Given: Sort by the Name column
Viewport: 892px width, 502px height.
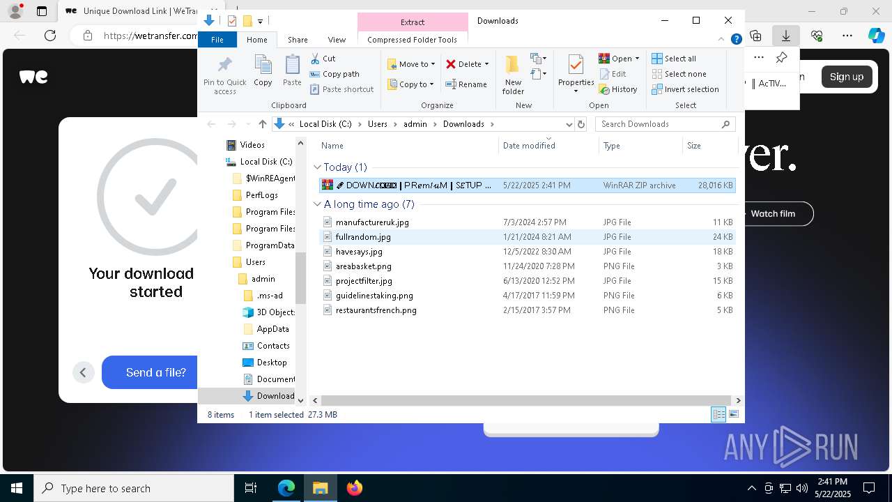Looking at the screenshot, I should (408, 146).
